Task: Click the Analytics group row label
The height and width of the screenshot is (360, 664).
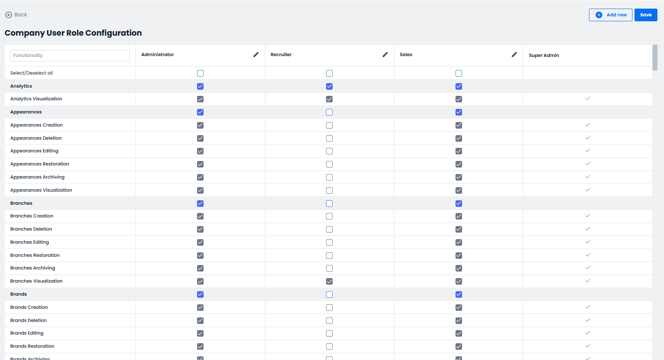Action: coord(21,86)
